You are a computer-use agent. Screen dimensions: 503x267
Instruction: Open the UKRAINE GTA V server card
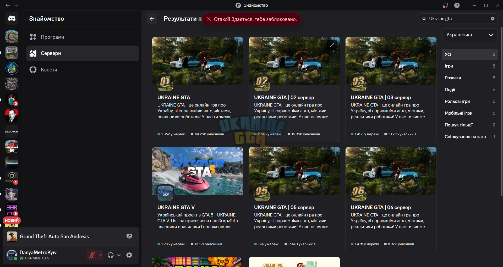tap(198, 199)
